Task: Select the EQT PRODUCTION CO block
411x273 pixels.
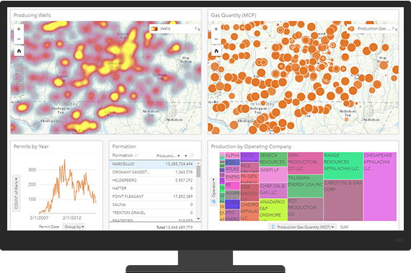Action: pos(306,209)
